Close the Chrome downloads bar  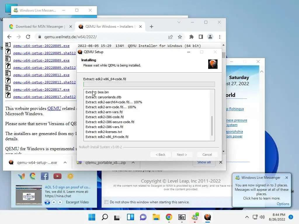tap(221, 162)
